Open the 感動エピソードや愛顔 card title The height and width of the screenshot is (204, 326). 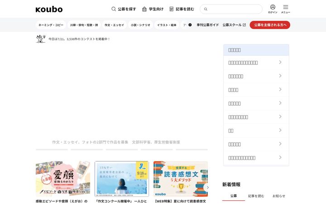(x=62, y=201)
